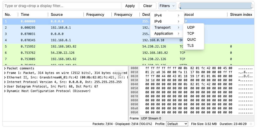Screen dimensions: 260x130
Task: Pick TLS from the filter submenu
Action: (190, 46)
